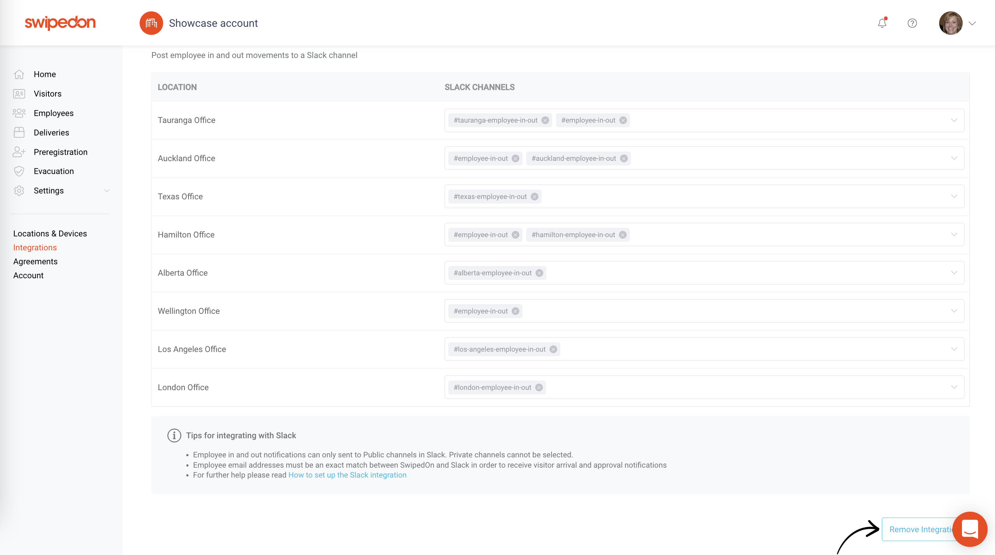Open the Intercom chat bubble
The width and height of the screenshot is (995, 555).
[x=970, y=529]
